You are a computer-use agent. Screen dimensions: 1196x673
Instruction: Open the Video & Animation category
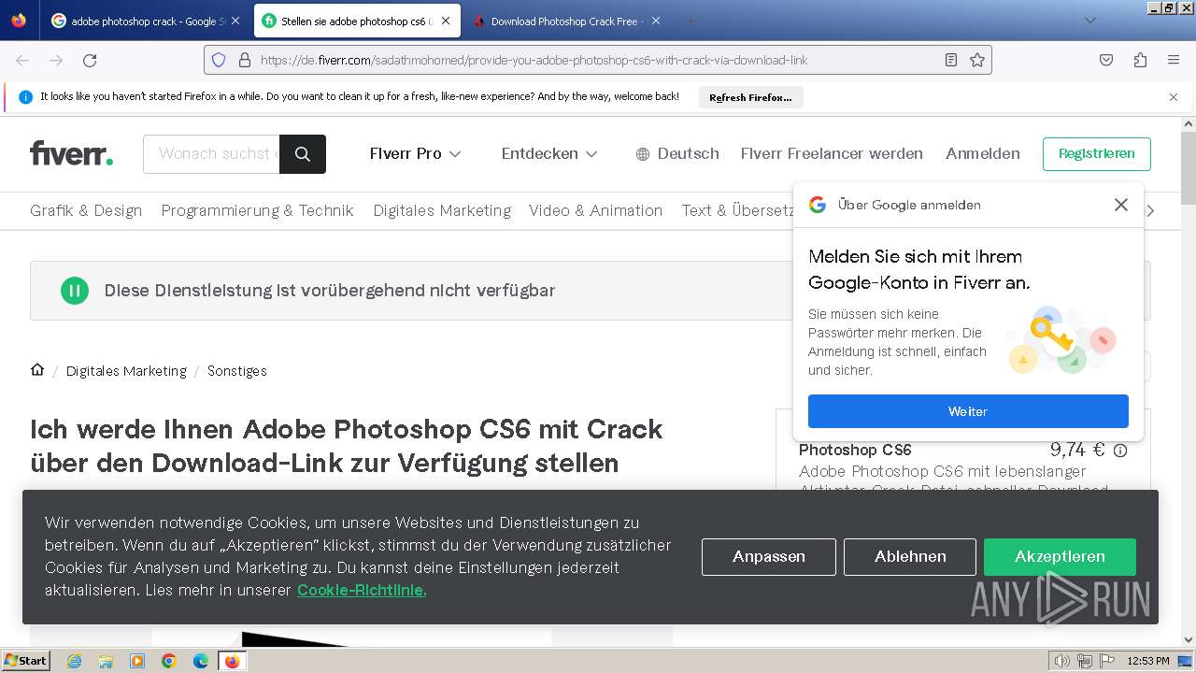pyautogui.click(x=595, y=210)
